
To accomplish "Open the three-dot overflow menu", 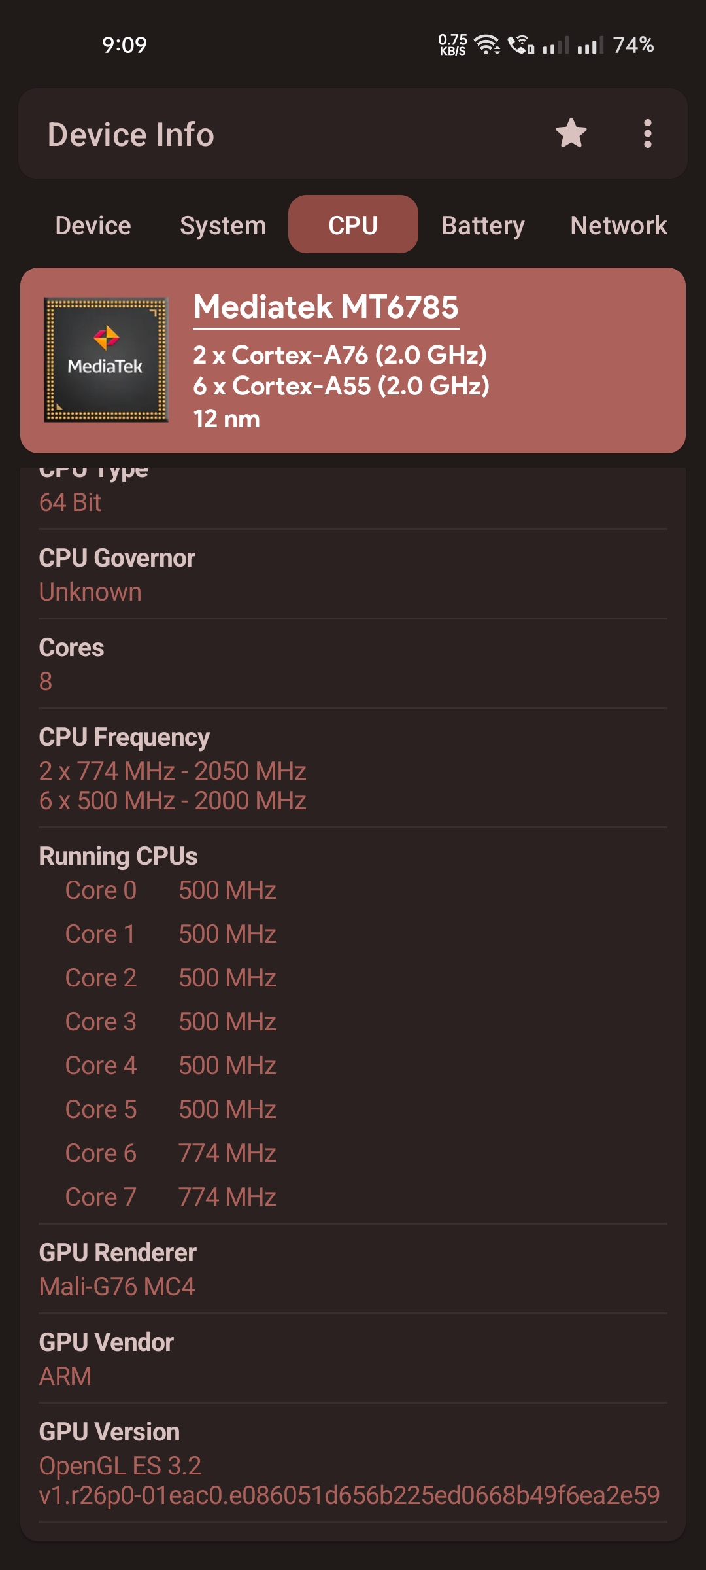I will (647, 133).
